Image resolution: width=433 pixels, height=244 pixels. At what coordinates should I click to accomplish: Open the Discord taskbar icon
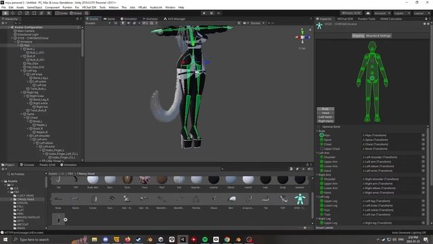106,239
